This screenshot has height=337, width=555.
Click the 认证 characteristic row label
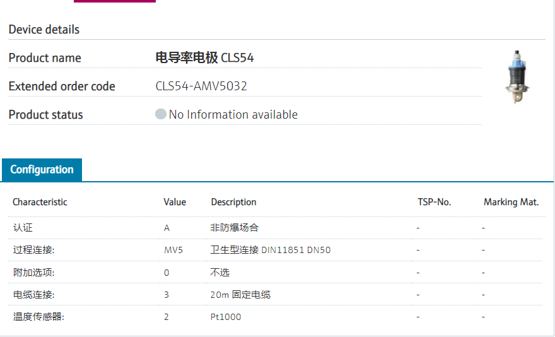click(23, 227)
